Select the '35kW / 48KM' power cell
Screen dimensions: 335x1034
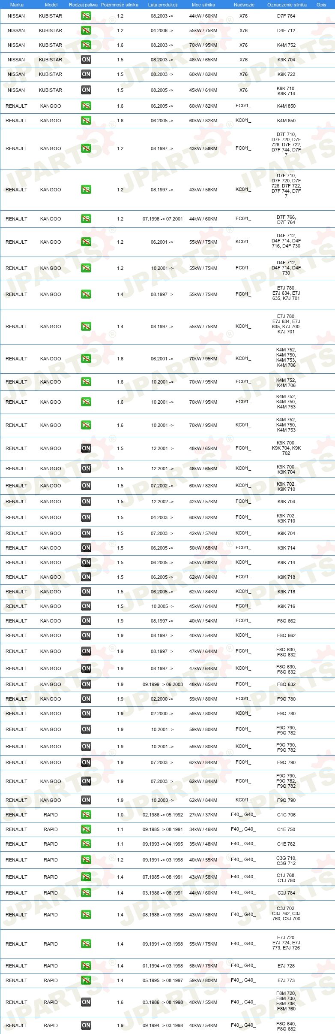click(203, 844)
